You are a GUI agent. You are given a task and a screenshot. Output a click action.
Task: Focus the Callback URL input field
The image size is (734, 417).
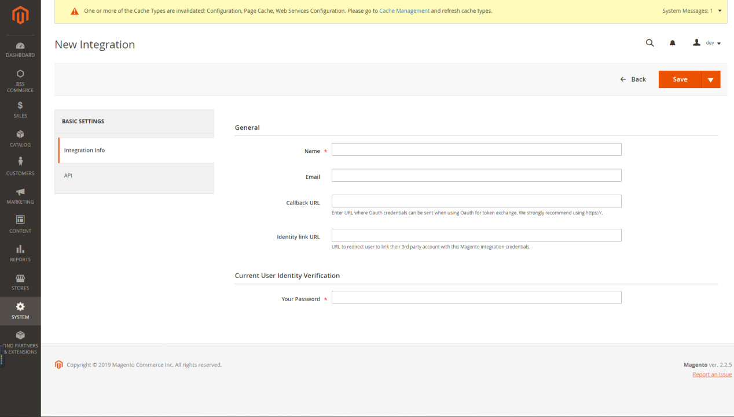coord(476,202)
